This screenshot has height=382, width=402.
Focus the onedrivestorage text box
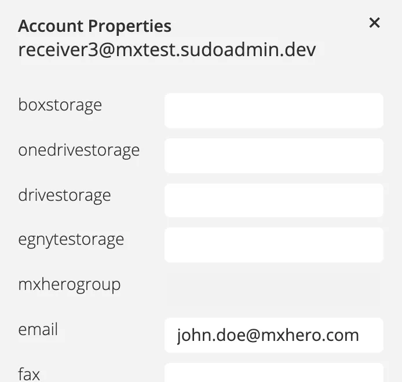273,156
